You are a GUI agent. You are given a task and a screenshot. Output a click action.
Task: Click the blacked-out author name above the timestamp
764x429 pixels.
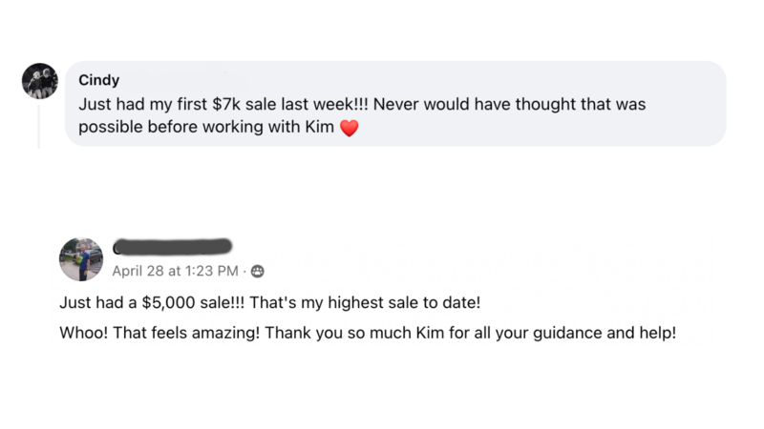coord(173,247)
